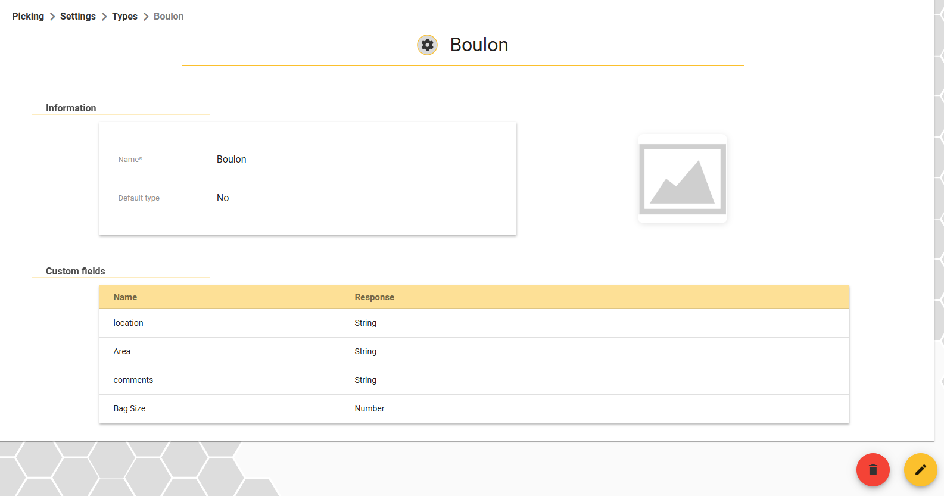Click the Default type value No

click(223, 198)
